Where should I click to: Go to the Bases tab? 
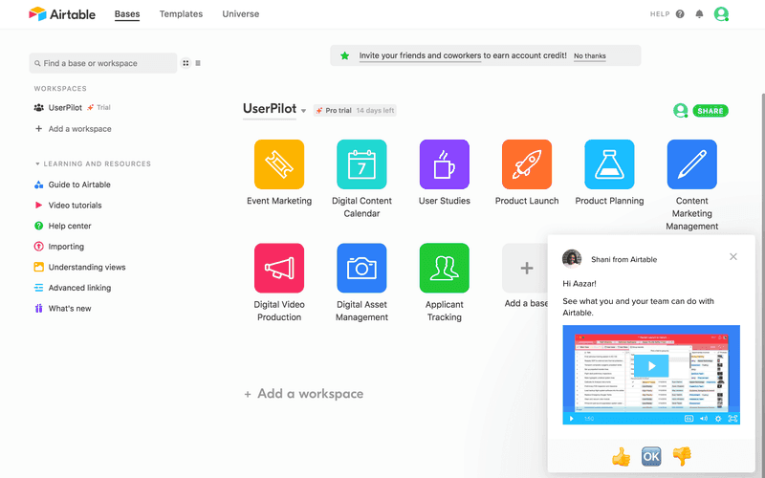click(x=127, y=14)
